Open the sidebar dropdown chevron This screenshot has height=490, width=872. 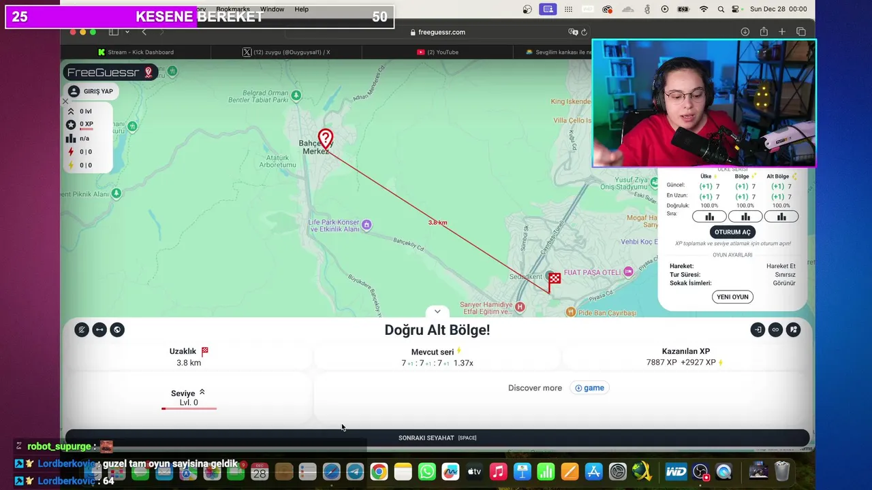pyautogui.click(x=127, y=32)
